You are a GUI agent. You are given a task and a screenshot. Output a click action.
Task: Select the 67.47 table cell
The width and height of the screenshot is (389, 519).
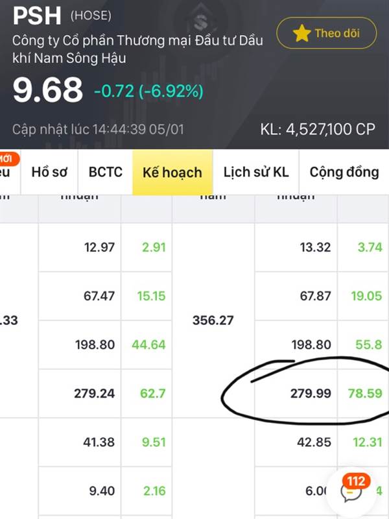pos(80,296)
